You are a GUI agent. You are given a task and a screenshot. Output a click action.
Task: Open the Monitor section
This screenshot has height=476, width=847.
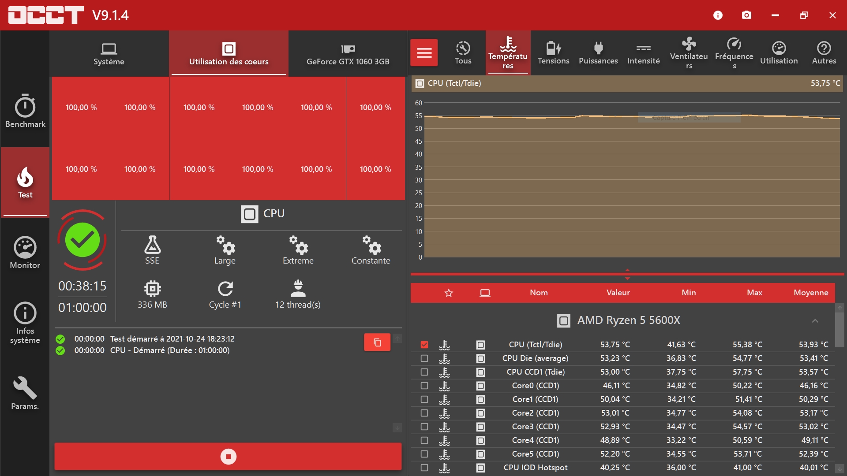[x=25, y=253]
